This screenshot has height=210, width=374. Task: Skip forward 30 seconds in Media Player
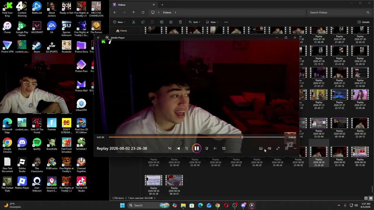[207, 148]
